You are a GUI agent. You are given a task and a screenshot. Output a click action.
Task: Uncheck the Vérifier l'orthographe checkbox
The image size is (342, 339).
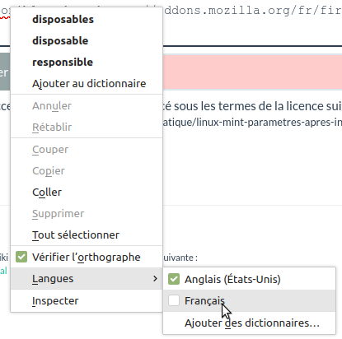pyautogui.click(x=21, y=257)
